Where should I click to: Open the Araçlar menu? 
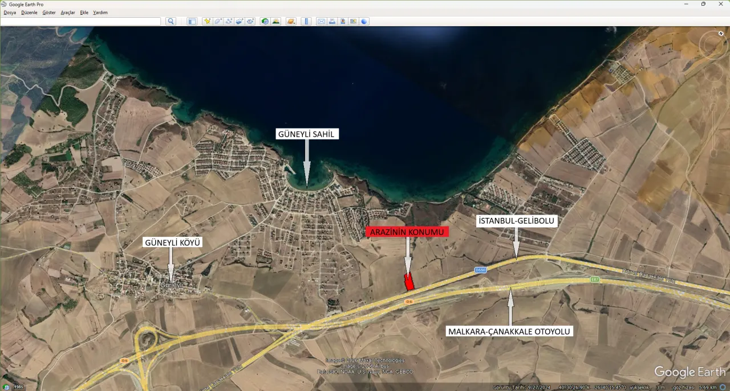pyautogui.click(x=68, y=12)
